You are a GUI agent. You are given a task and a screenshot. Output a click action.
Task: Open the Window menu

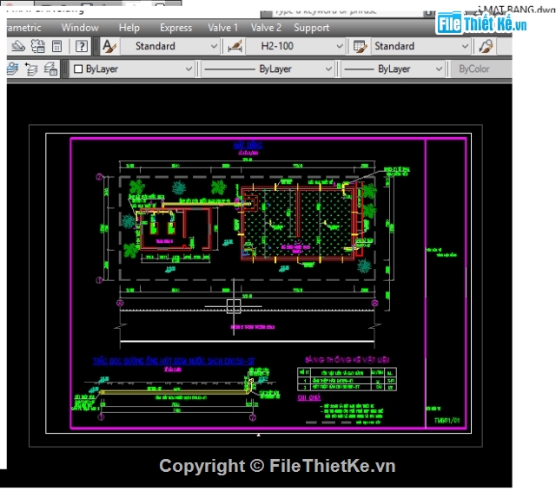coord(80,28)
